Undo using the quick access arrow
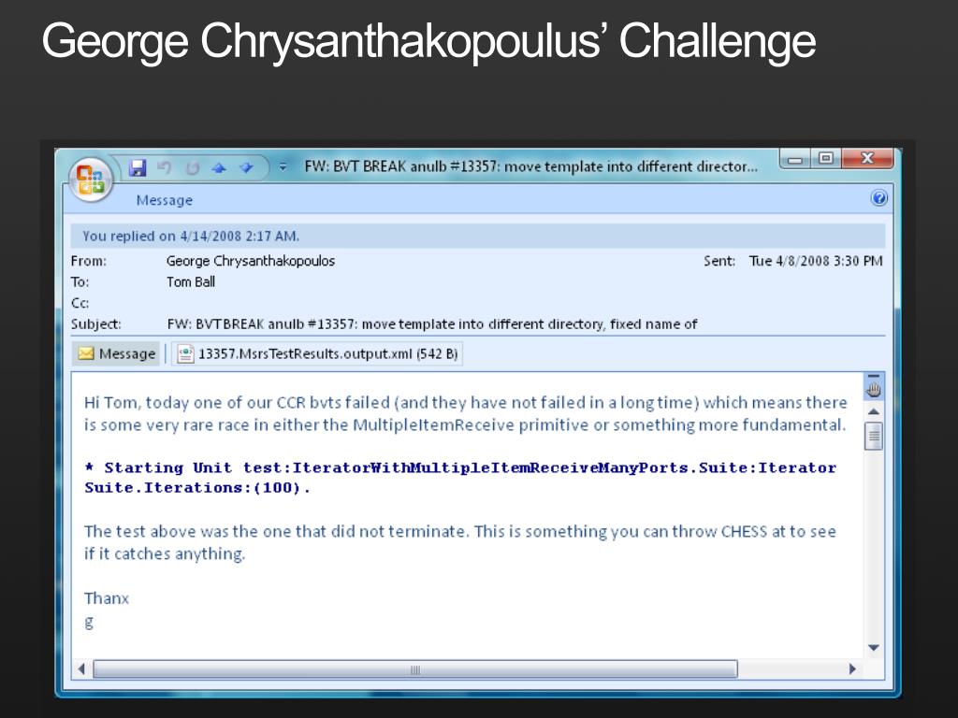 [x=165, y=166]
